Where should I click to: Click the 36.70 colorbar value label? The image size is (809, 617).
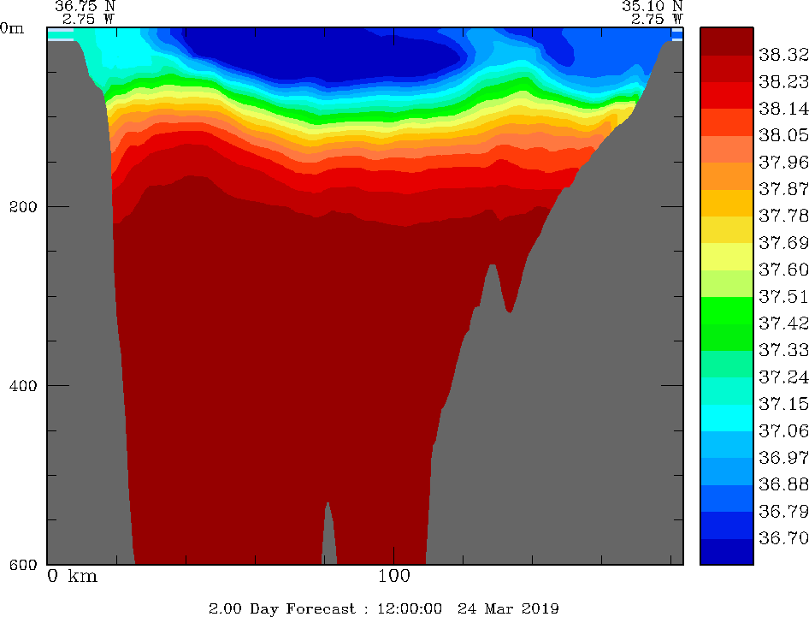[783, 538]
